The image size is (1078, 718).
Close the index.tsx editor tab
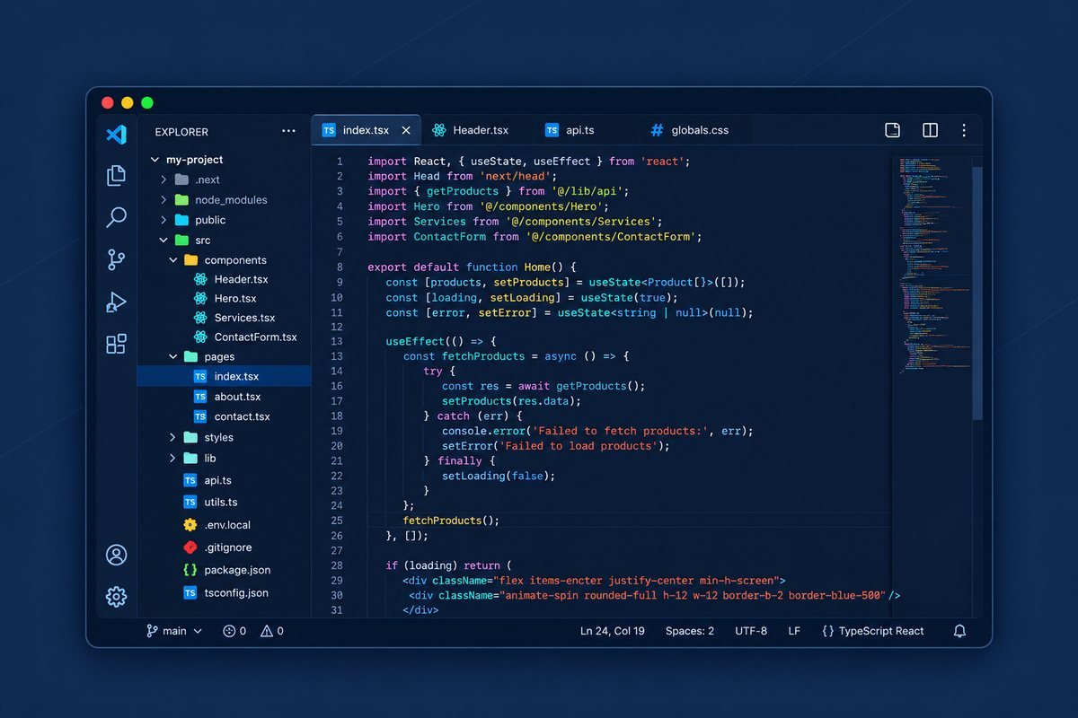point(406,130)
